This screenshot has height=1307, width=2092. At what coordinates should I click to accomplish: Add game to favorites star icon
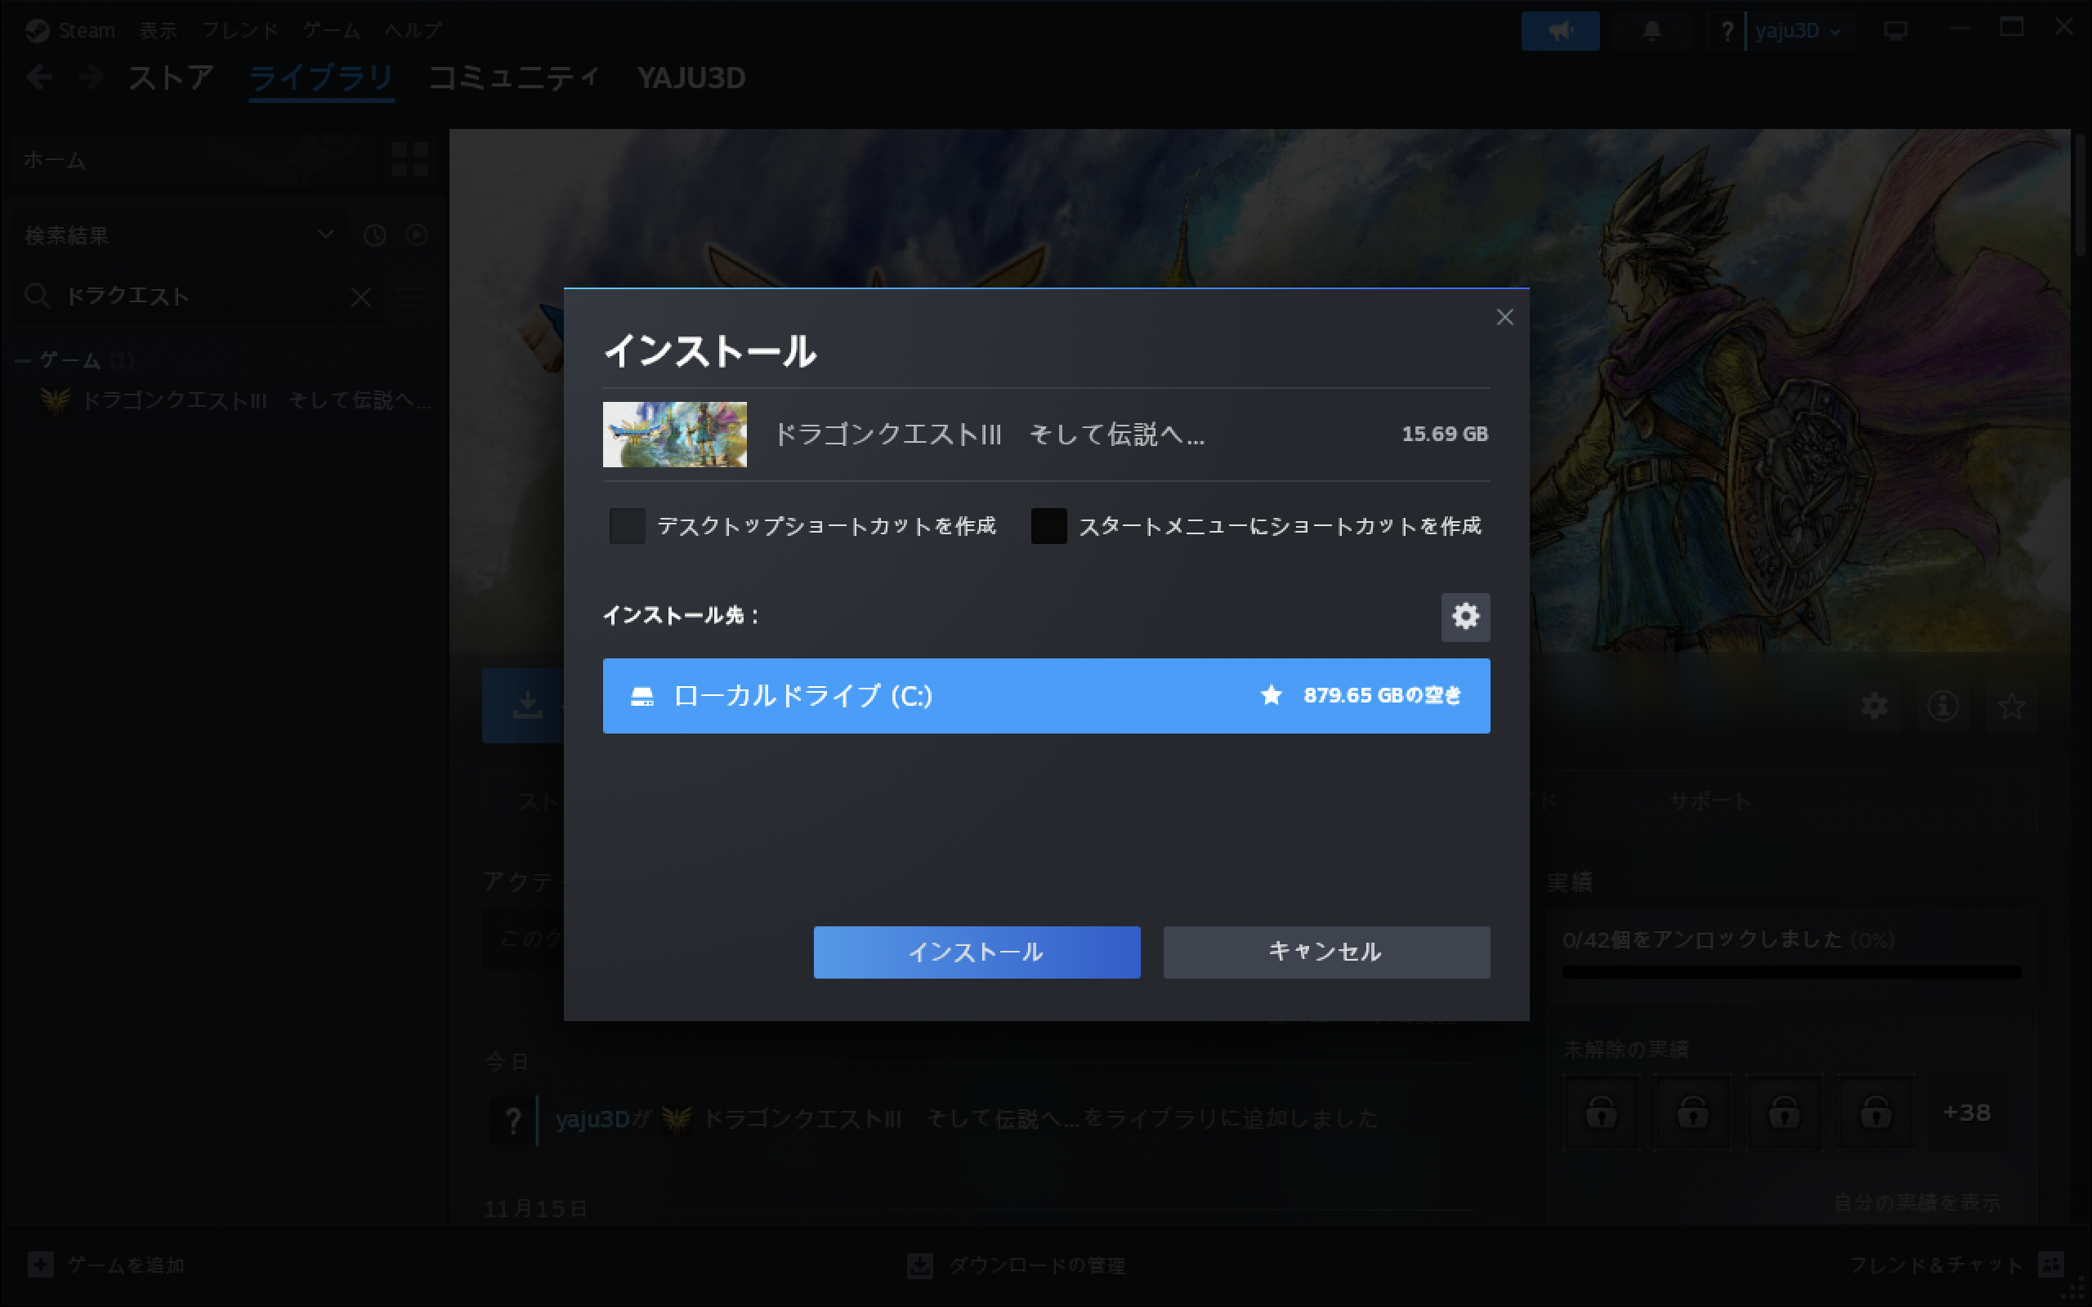tap(2011, 707)
